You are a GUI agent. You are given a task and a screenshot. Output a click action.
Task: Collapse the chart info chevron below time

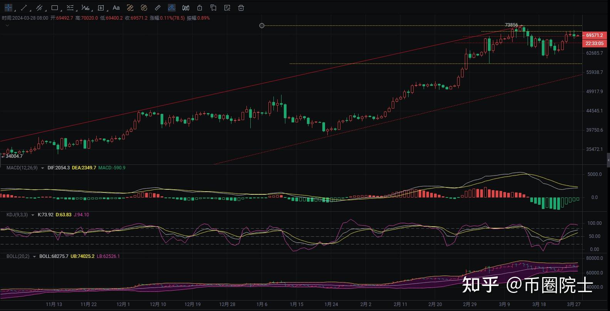click(x=7, y=25)
